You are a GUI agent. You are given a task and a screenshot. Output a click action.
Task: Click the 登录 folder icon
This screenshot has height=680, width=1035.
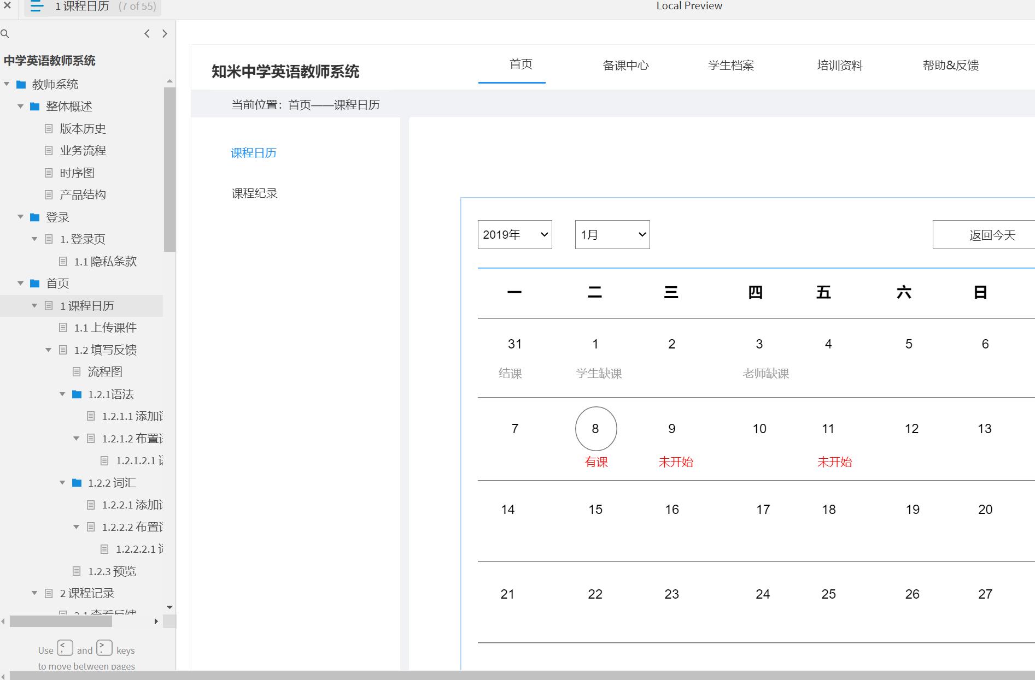[x=35, y=217]
